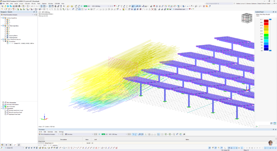Screen dimensions: 277x151
Task: Switch to Navigator Results tab icon
Action: (15, 145)
